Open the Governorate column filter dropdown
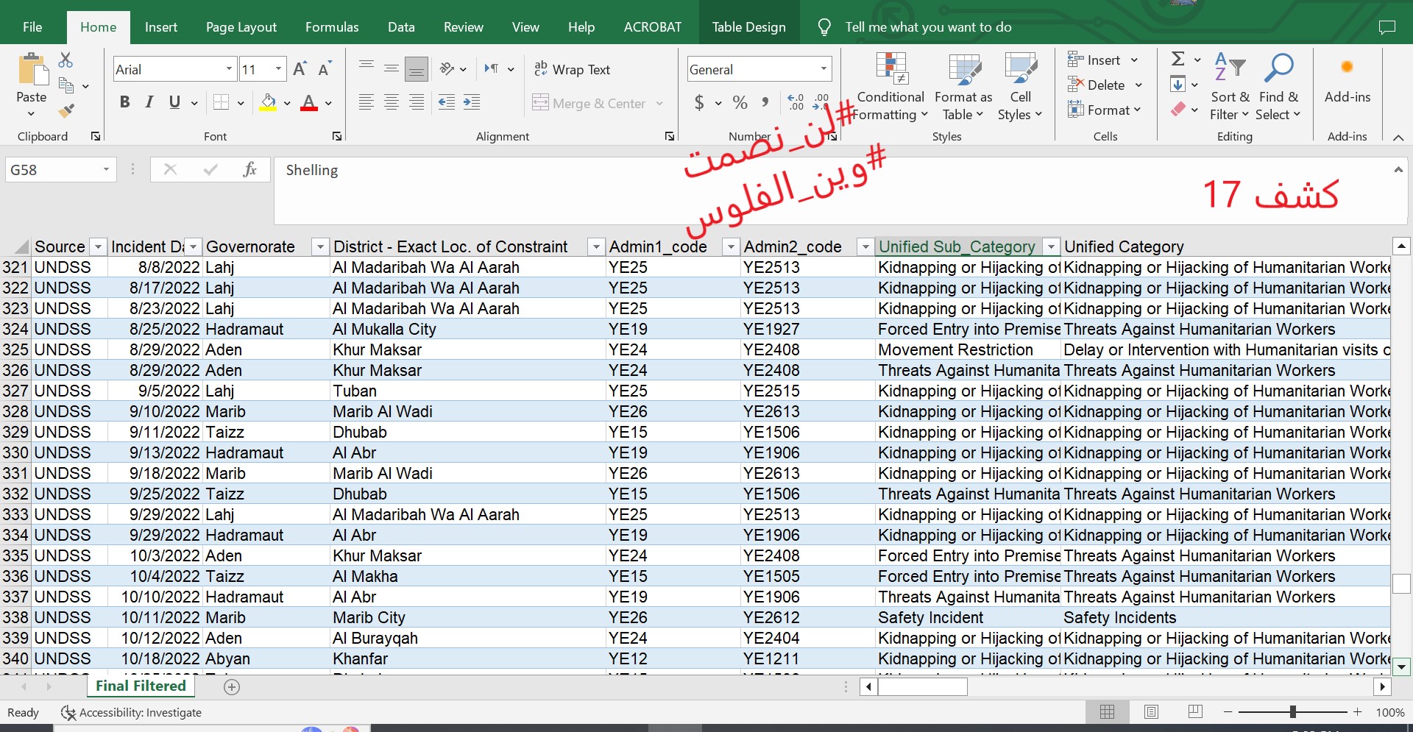1413x732 pixels. (320, 247)
